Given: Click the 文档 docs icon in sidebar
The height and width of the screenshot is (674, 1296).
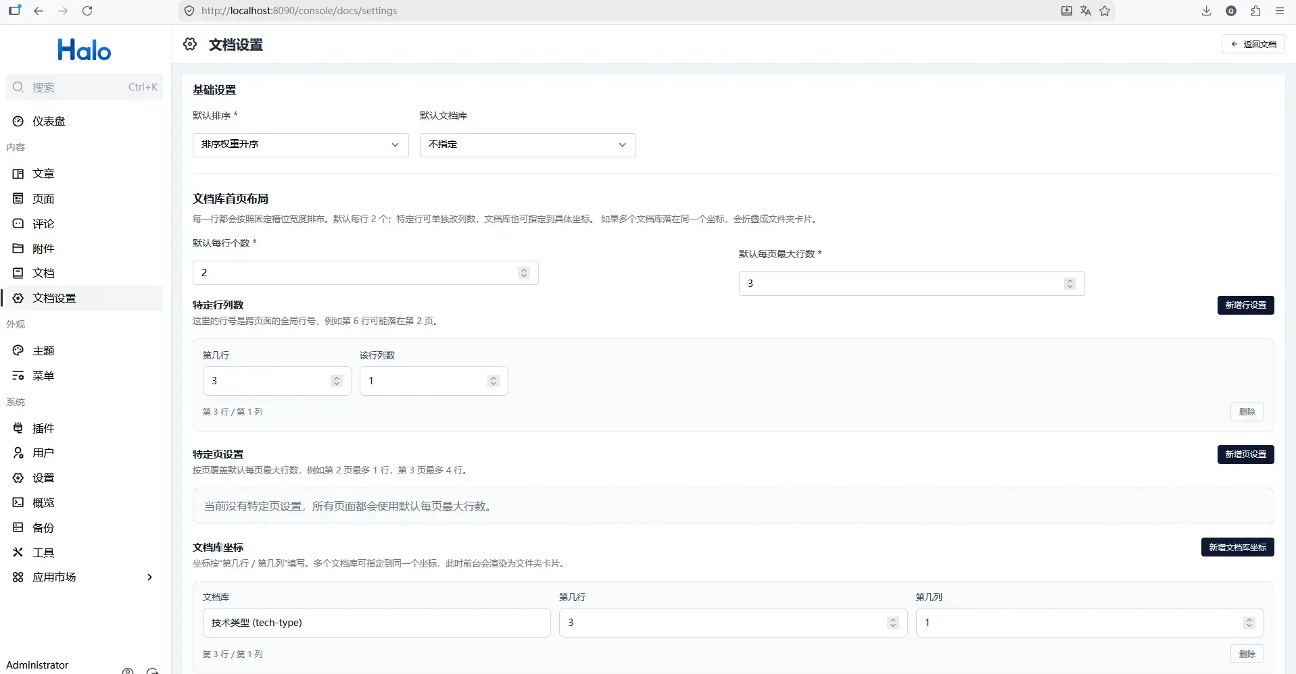Looking at the screenshot, I should [18, 273].
